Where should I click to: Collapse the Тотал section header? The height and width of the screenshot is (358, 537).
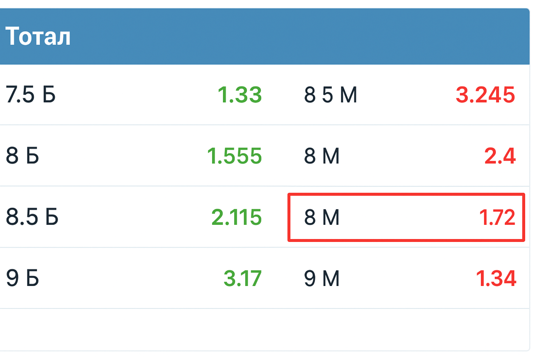click(38, 36)
